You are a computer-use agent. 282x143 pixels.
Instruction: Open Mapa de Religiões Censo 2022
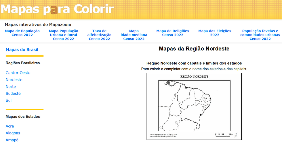coord(173,33)
